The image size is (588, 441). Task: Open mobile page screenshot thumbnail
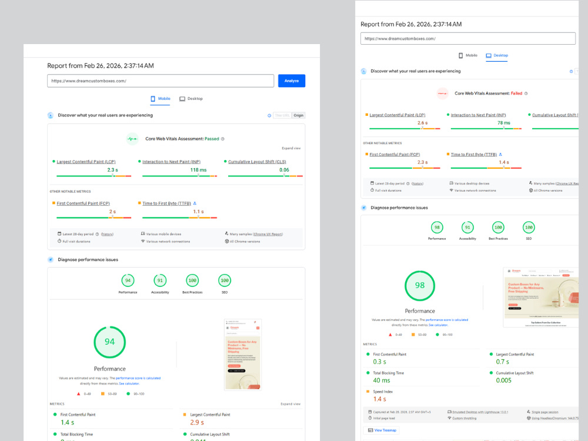(x=243, y=355)
